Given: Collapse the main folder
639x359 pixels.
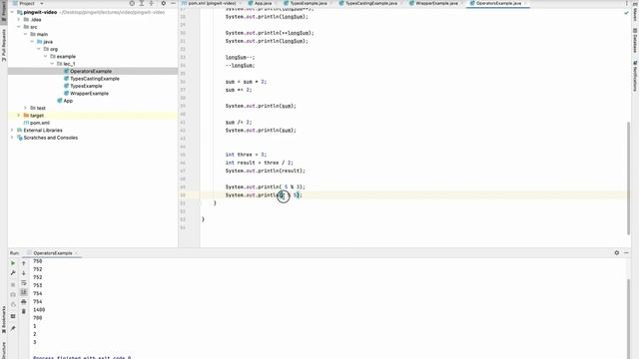Looking at the screenshot, I should 25,34.
